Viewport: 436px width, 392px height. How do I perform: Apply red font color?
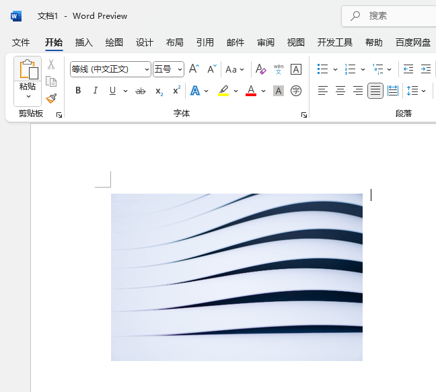point(251,91)
